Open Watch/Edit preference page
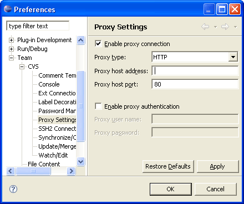Screen dimensions: 244x204 click(x=53, y=155)
